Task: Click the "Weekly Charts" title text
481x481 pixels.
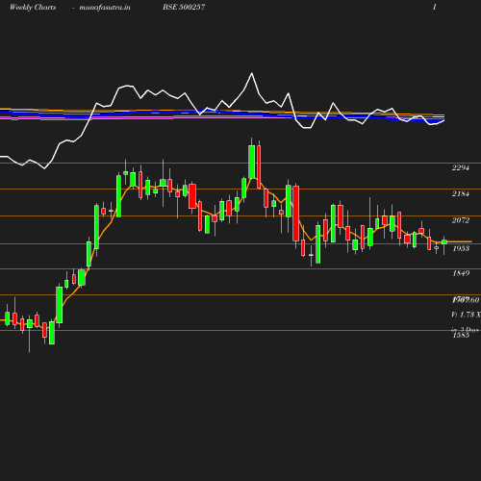Action: point(33,7)
